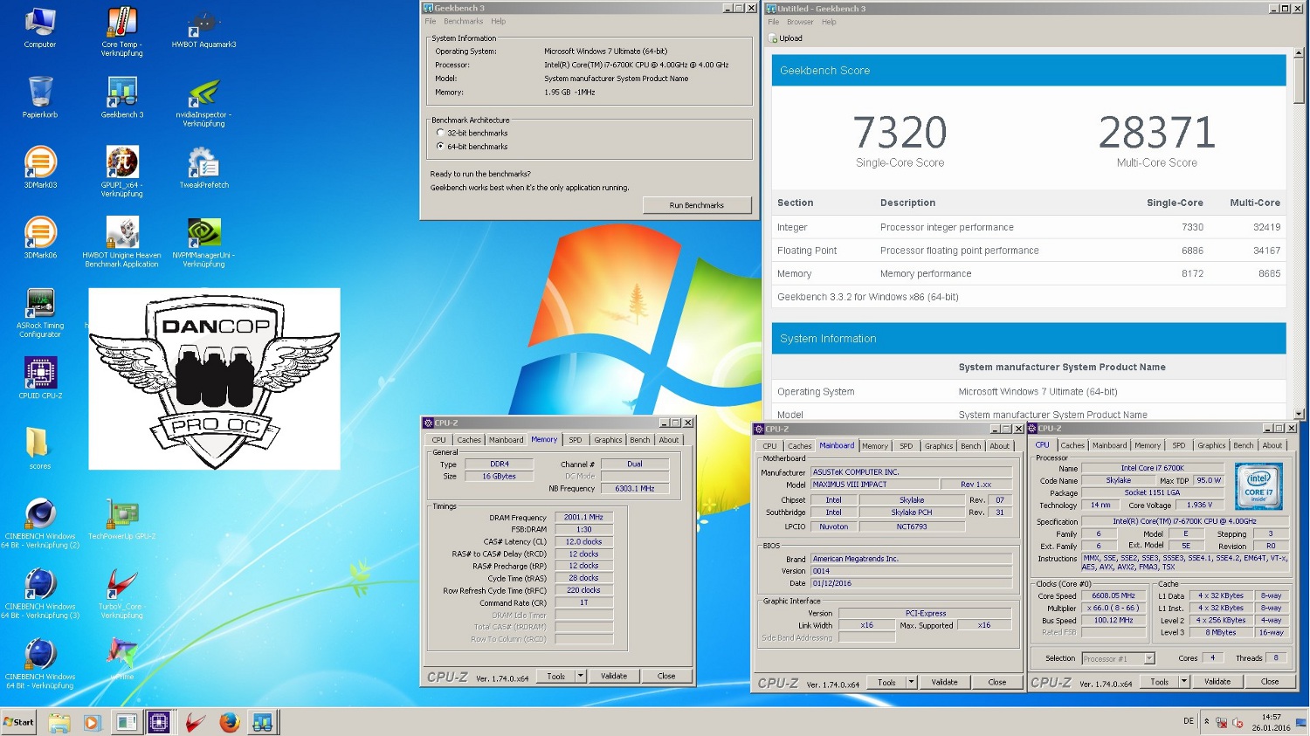Click the Floating Point results row
Image resolution: width=1310 pixels, height=736 pixels.
pos(1029,251)
